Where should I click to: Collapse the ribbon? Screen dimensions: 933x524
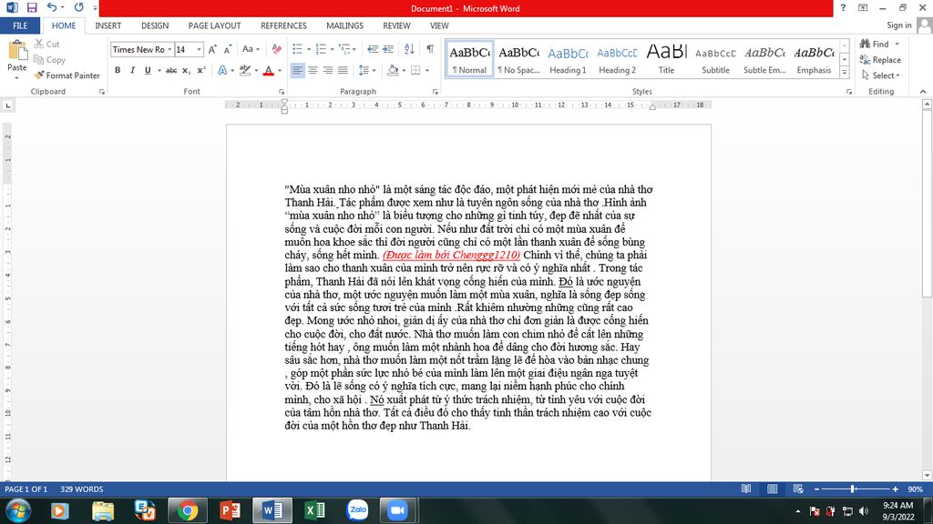[923, 92]
